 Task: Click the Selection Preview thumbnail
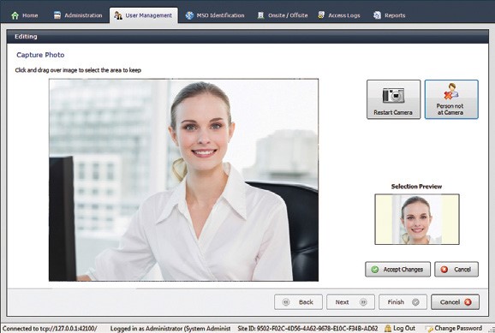pos(417,219)
